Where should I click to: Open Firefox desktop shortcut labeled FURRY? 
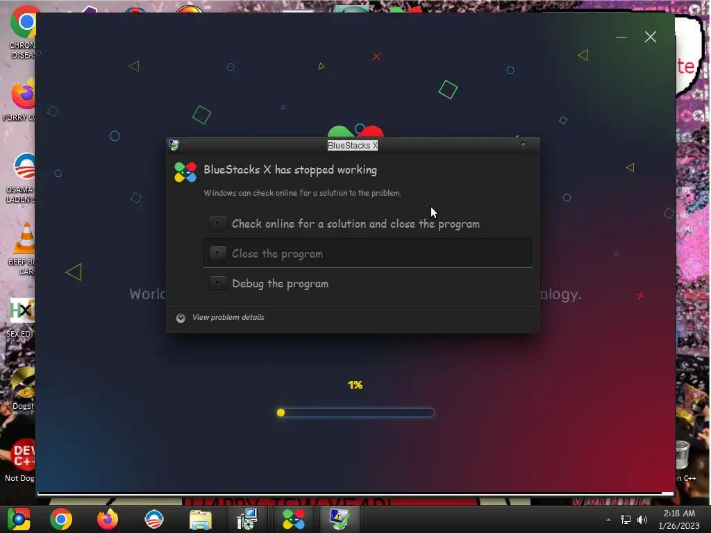tap(20, 101)
